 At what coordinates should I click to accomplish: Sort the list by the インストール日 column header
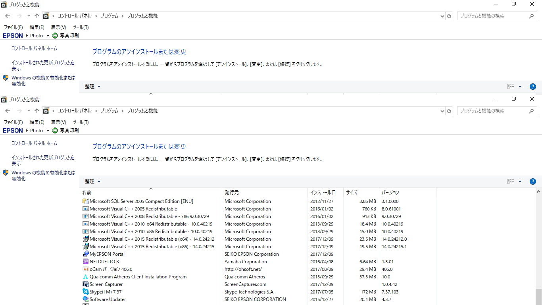pyautogui.click(x=323, y=193)
